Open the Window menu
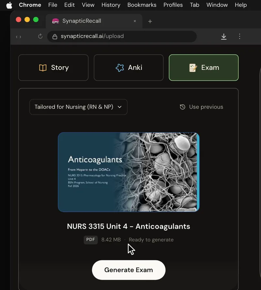 pyautogui.click(x=217, y=5)
